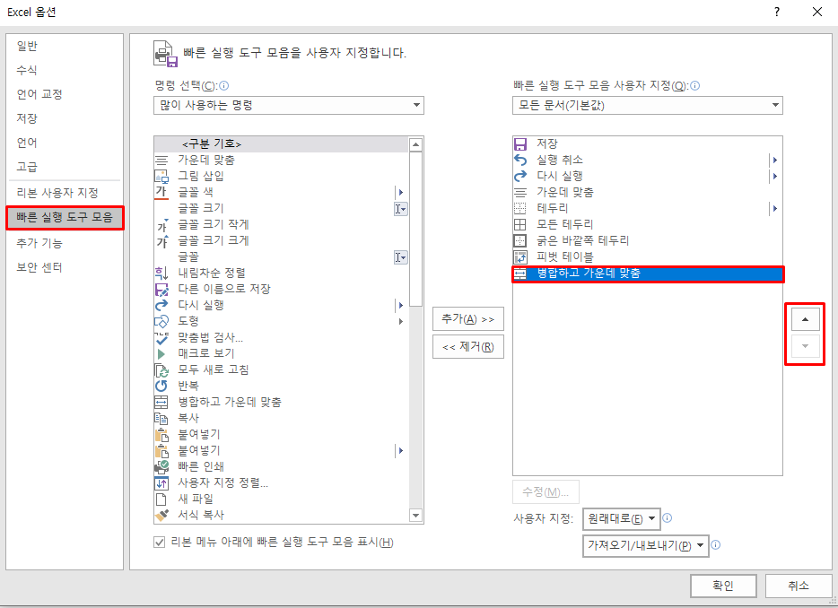Pick the 글꼴 크기 크게 icon

click(x=161, y=241)
